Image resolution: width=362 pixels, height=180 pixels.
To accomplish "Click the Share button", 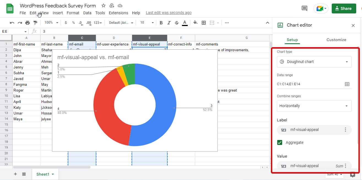I will click(x=344, y=8).
